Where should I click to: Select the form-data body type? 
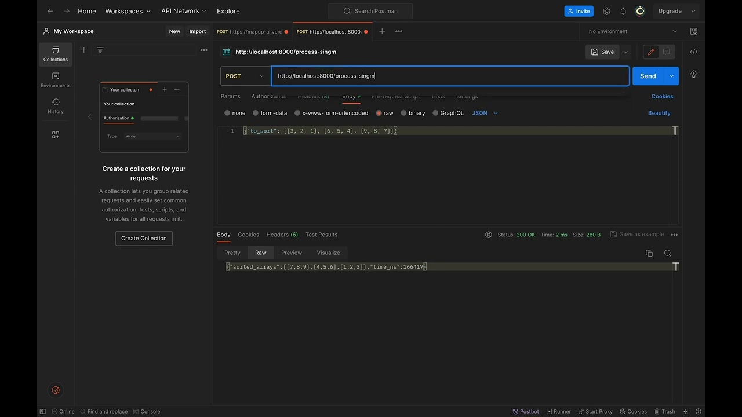[256, 113]
